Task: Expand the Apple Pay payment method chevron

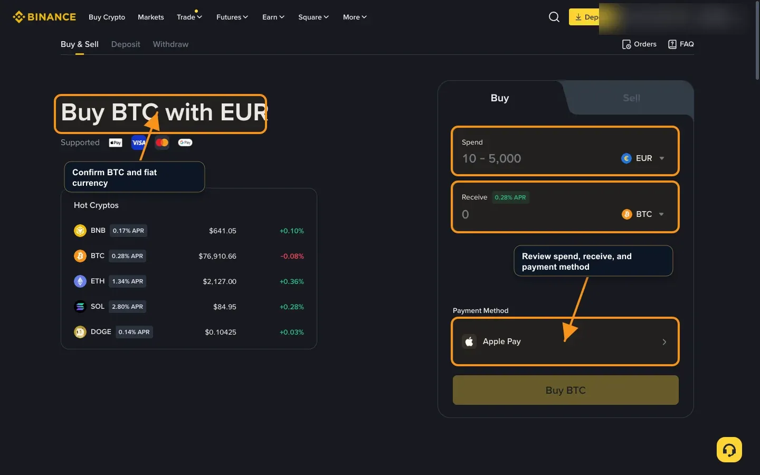Action: pyautogui.click(x=664, y=342)
